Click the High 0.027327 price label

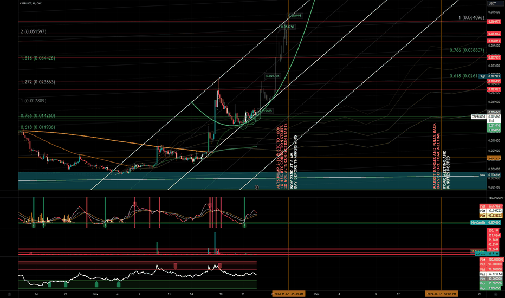490,76
